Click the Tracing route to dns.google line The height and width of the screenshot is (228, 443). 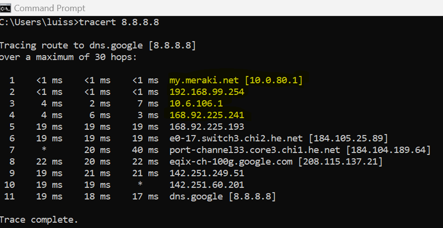(x=98, y=46)
